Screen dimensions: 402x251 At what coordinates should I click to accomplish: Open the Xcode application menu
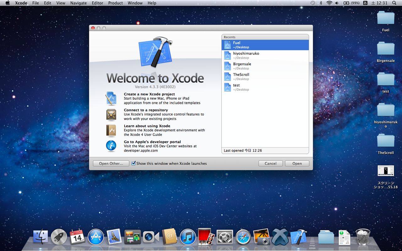click(21, 3)
